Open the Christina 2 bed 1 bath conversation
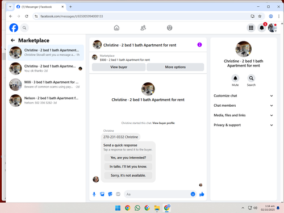 [45, 68]
